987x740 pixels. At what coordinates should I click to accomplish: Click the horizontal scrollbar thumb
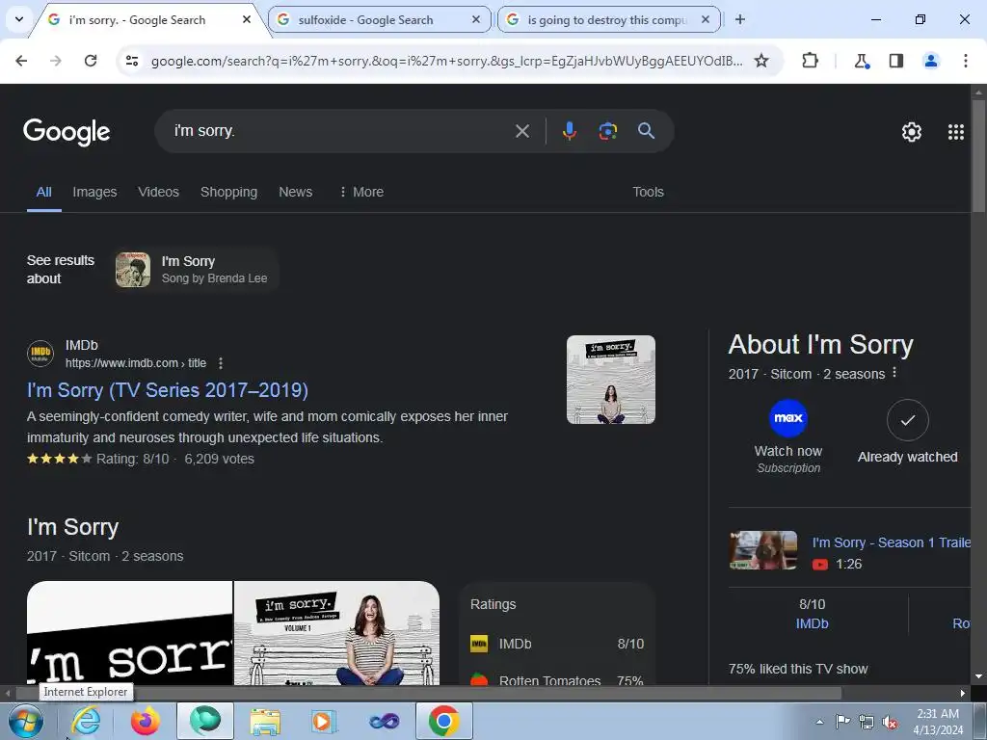point(429,693)
